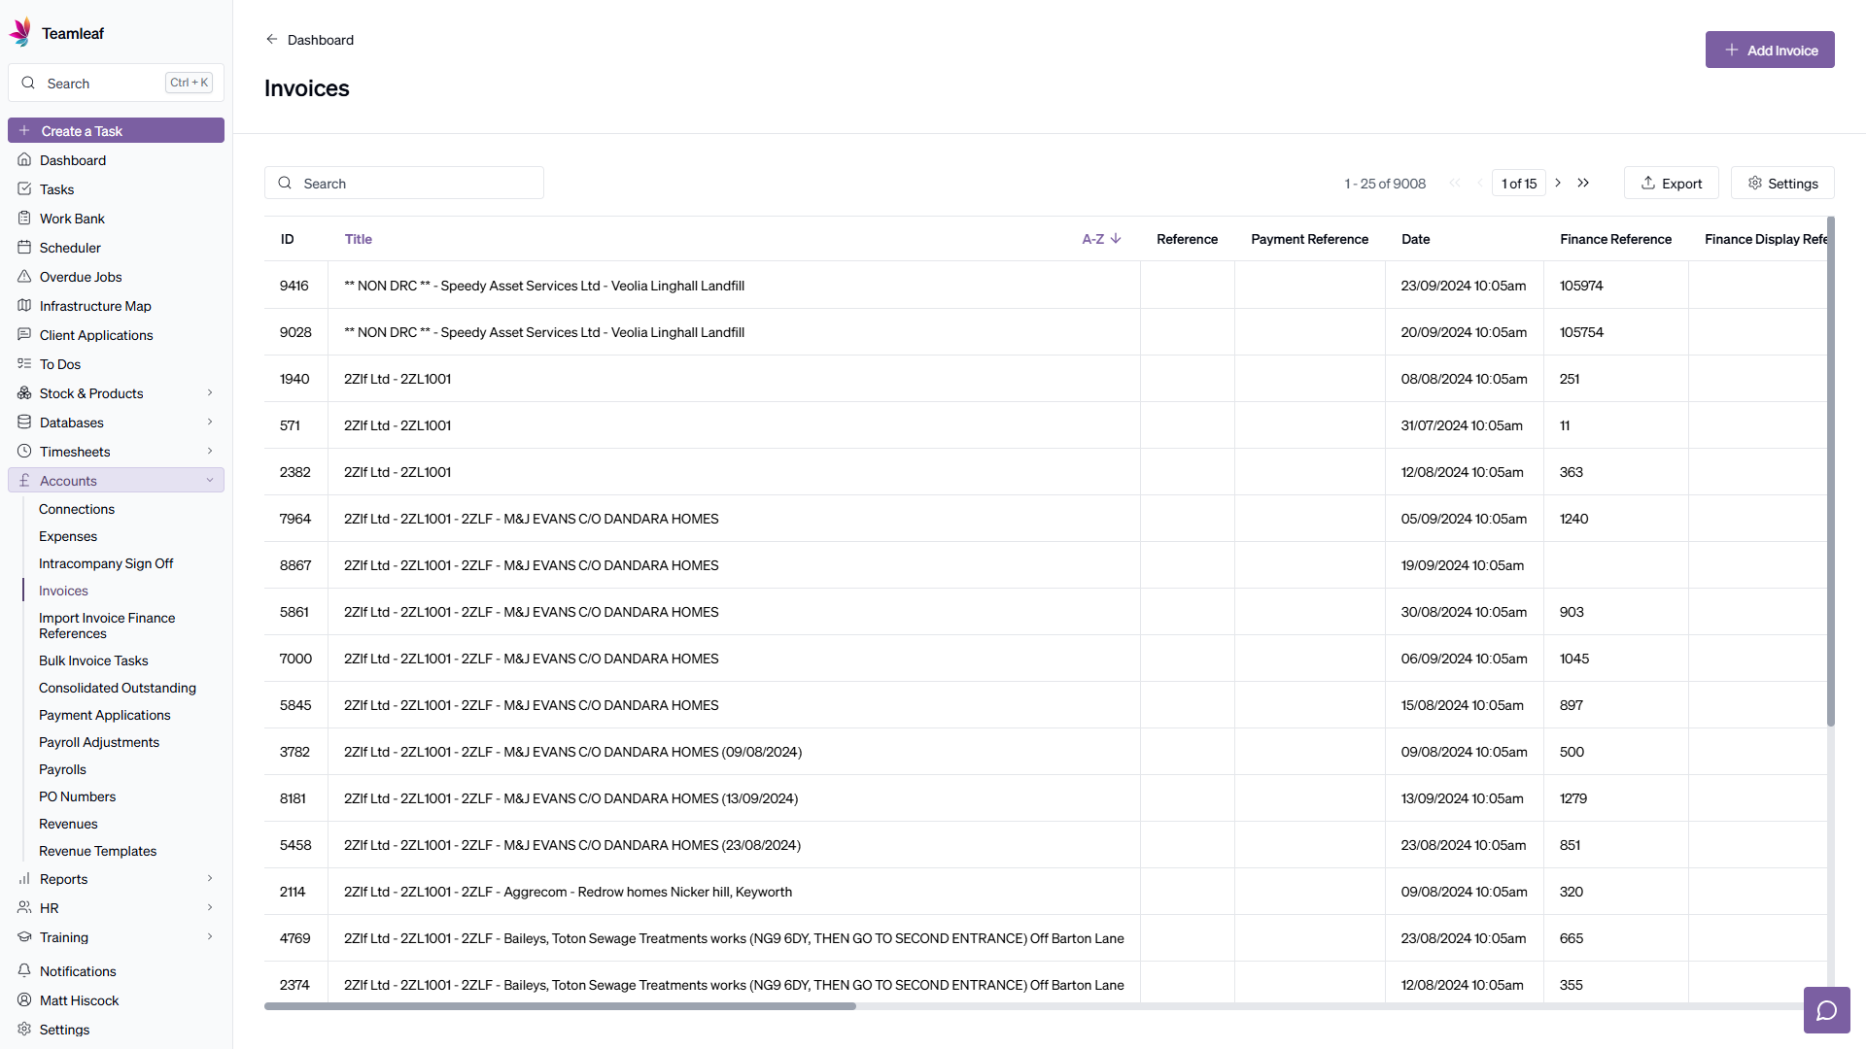Click Create a Task

coord(116,130)
